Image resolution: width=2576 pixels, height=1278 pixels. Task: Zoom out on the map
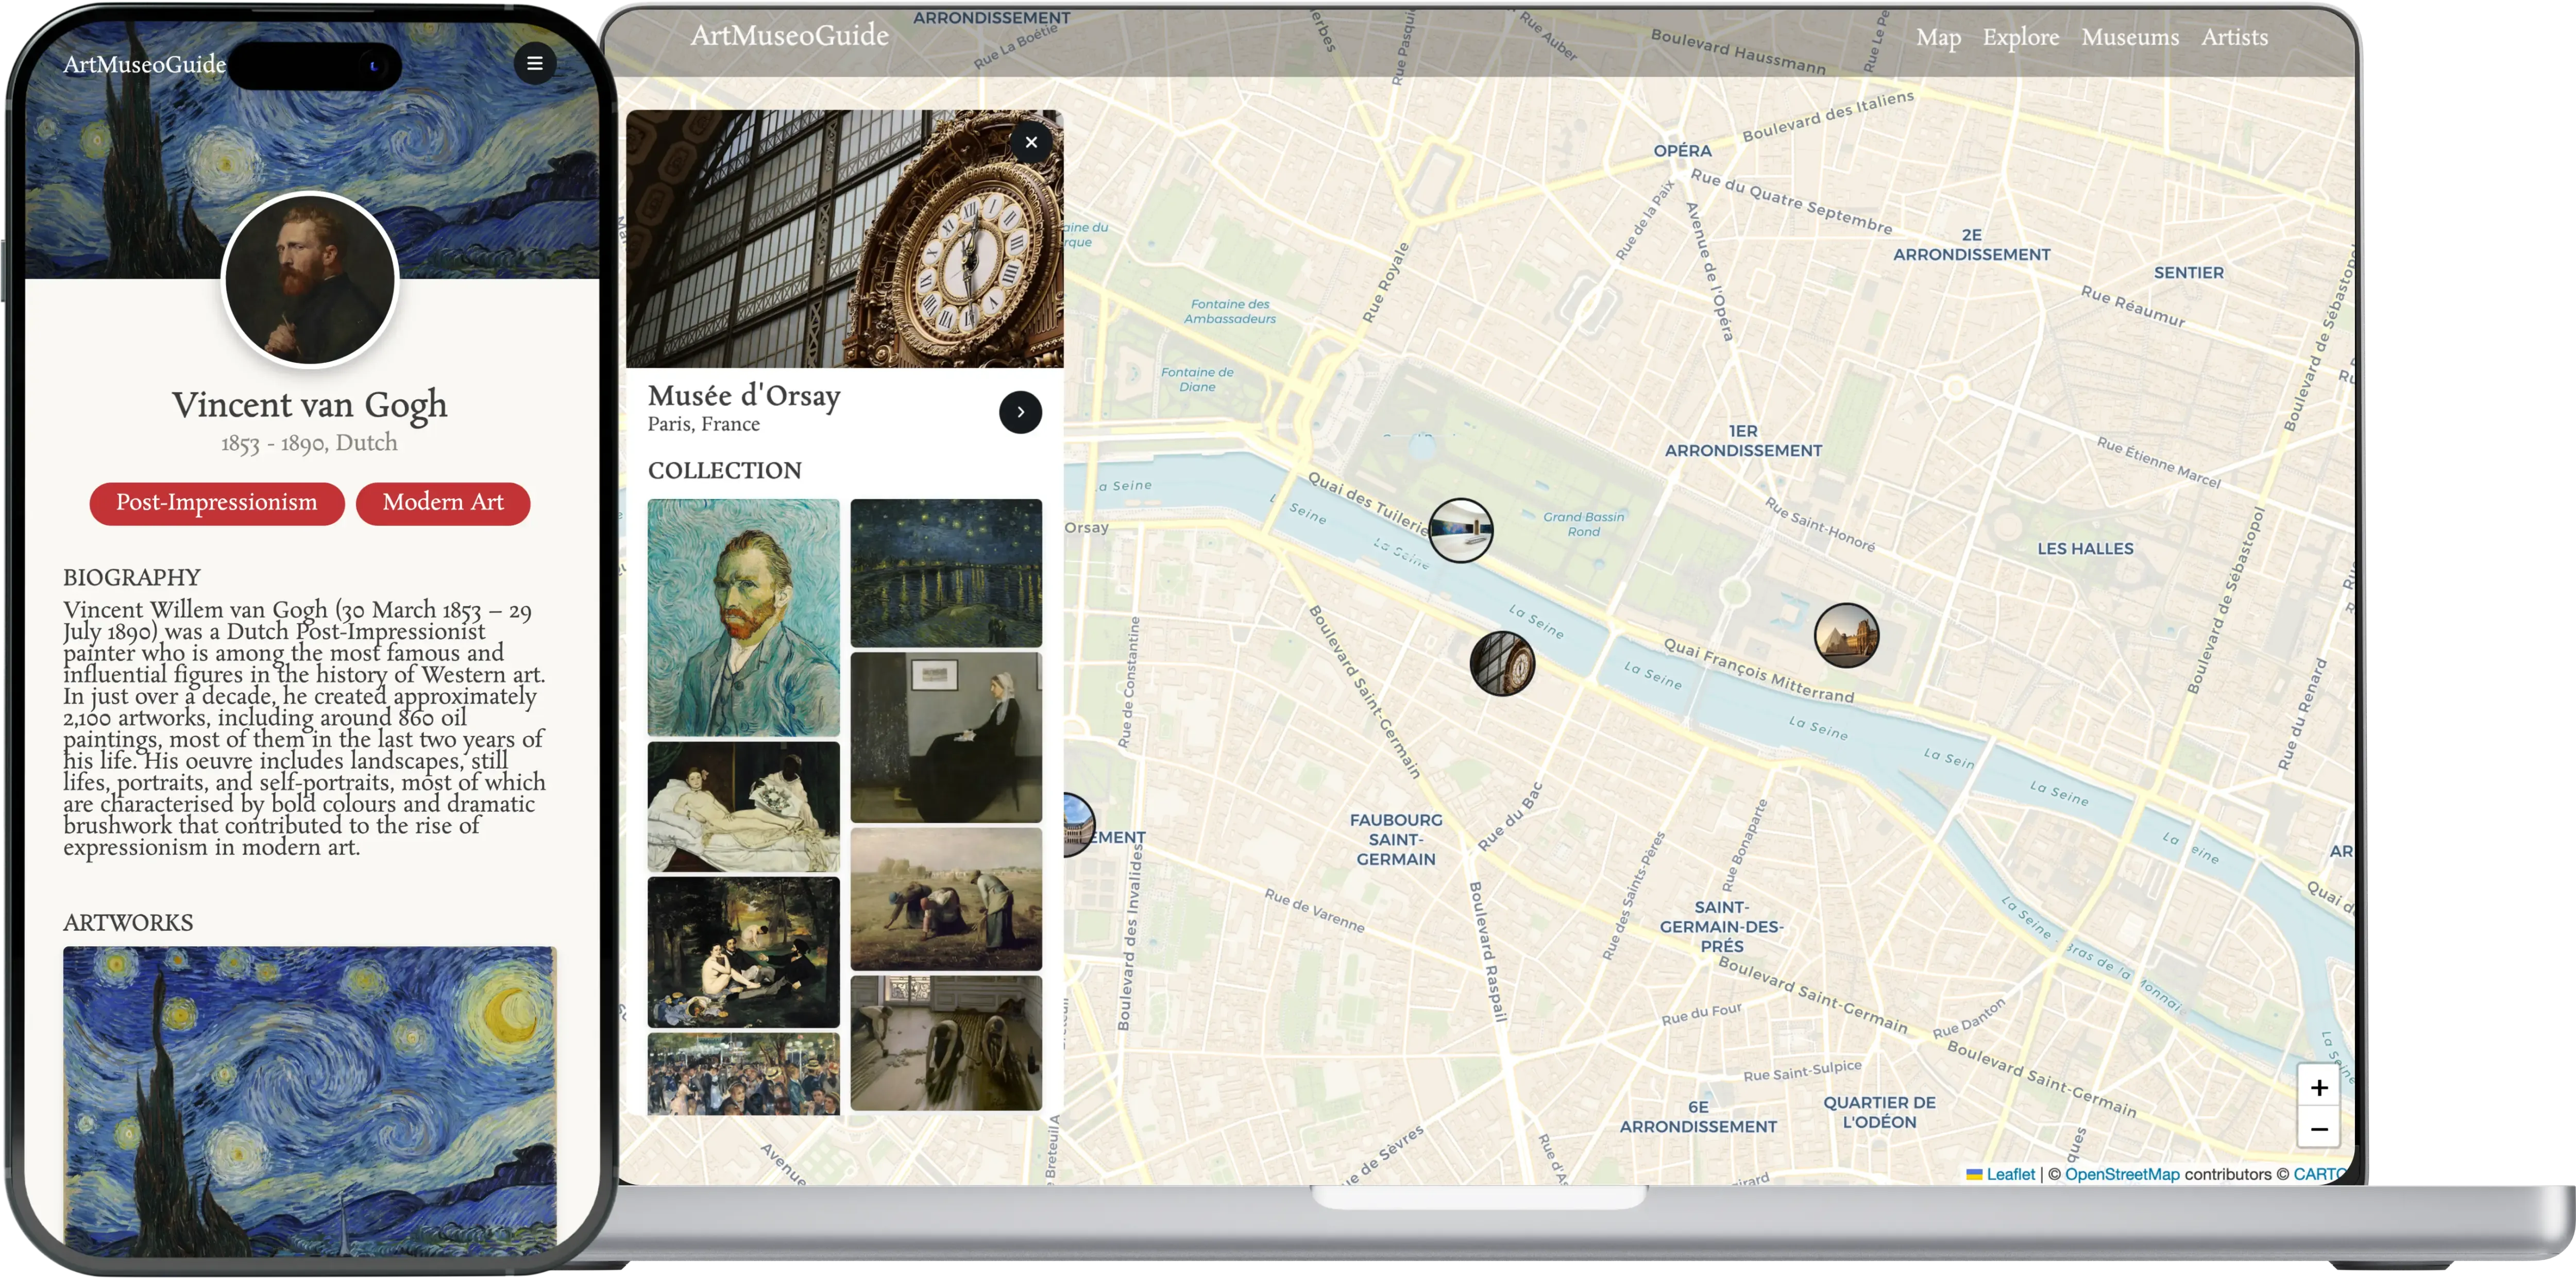(2318, 1130)
